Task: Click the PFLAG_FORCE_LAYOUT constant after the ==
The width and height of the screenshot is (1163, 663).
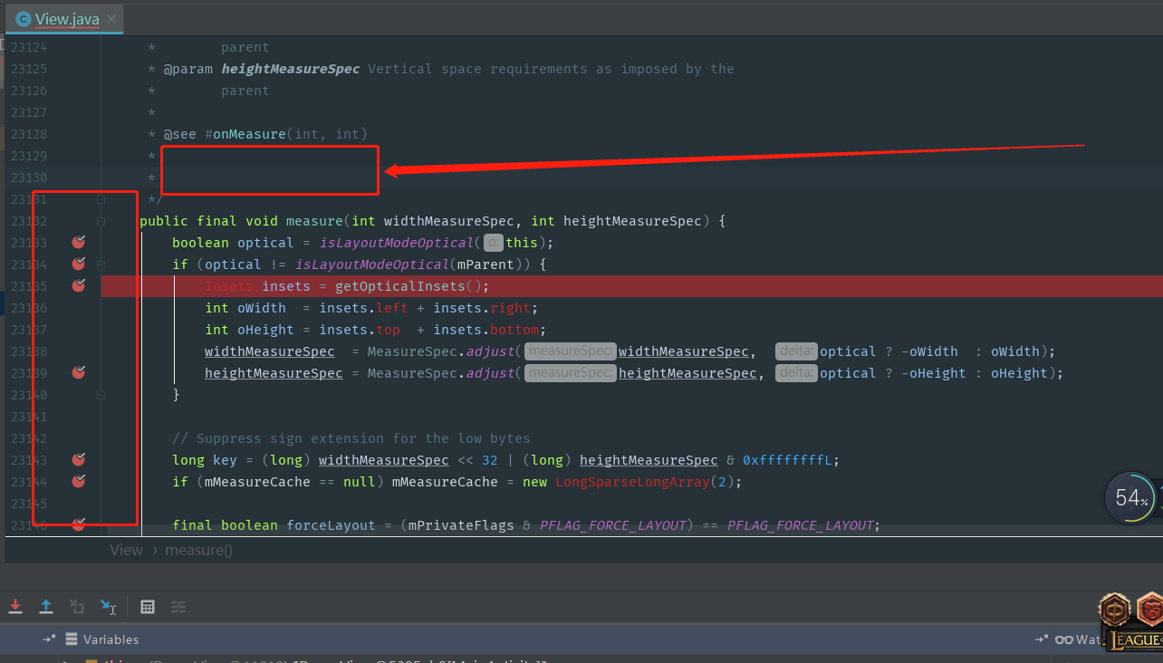Action: pos(801,525)
